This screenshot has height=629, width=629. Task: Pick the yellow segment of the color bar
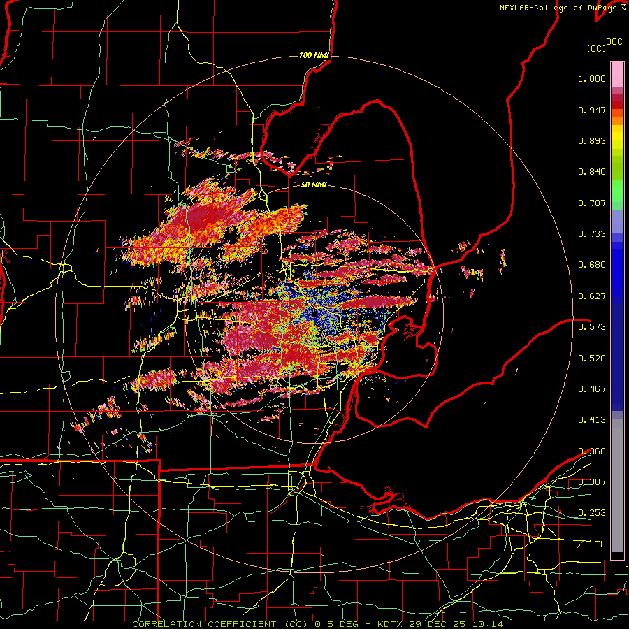[617, 138]
